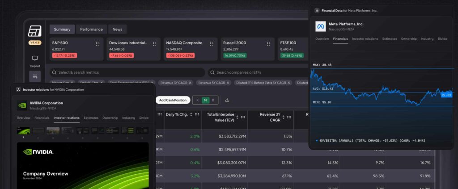Viewport: 458px width, 189px height.
Task: Open the Copilot chat icon in sidebar
Action: pos(35,59)
